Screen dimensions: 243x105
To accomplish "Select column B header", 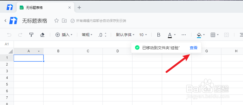I will coord(58,51).
